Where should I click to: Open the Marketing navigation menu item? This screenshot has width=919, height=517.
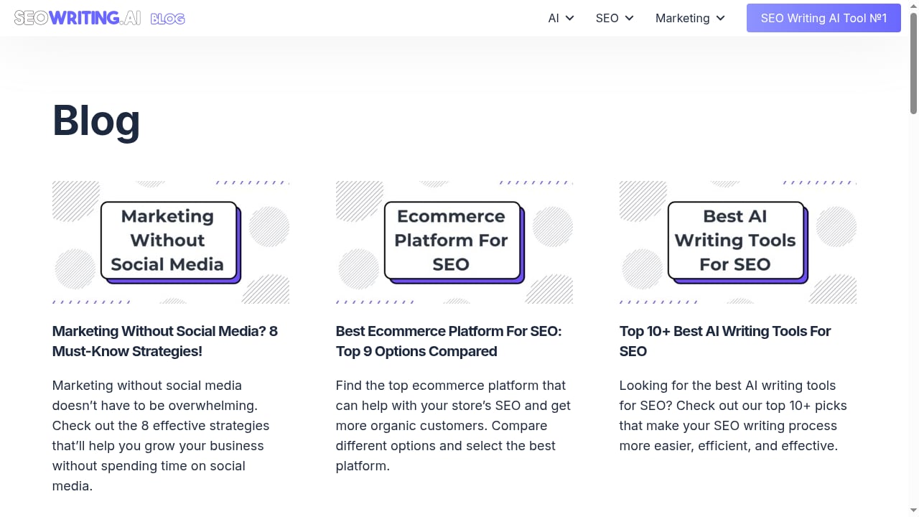point(682,18)
